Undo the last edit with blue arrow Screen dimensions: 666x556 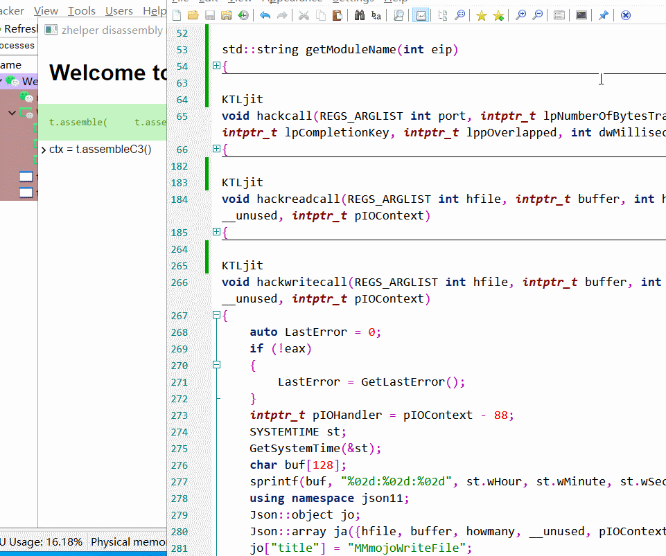pyautogui.click(x=265, y=16)
